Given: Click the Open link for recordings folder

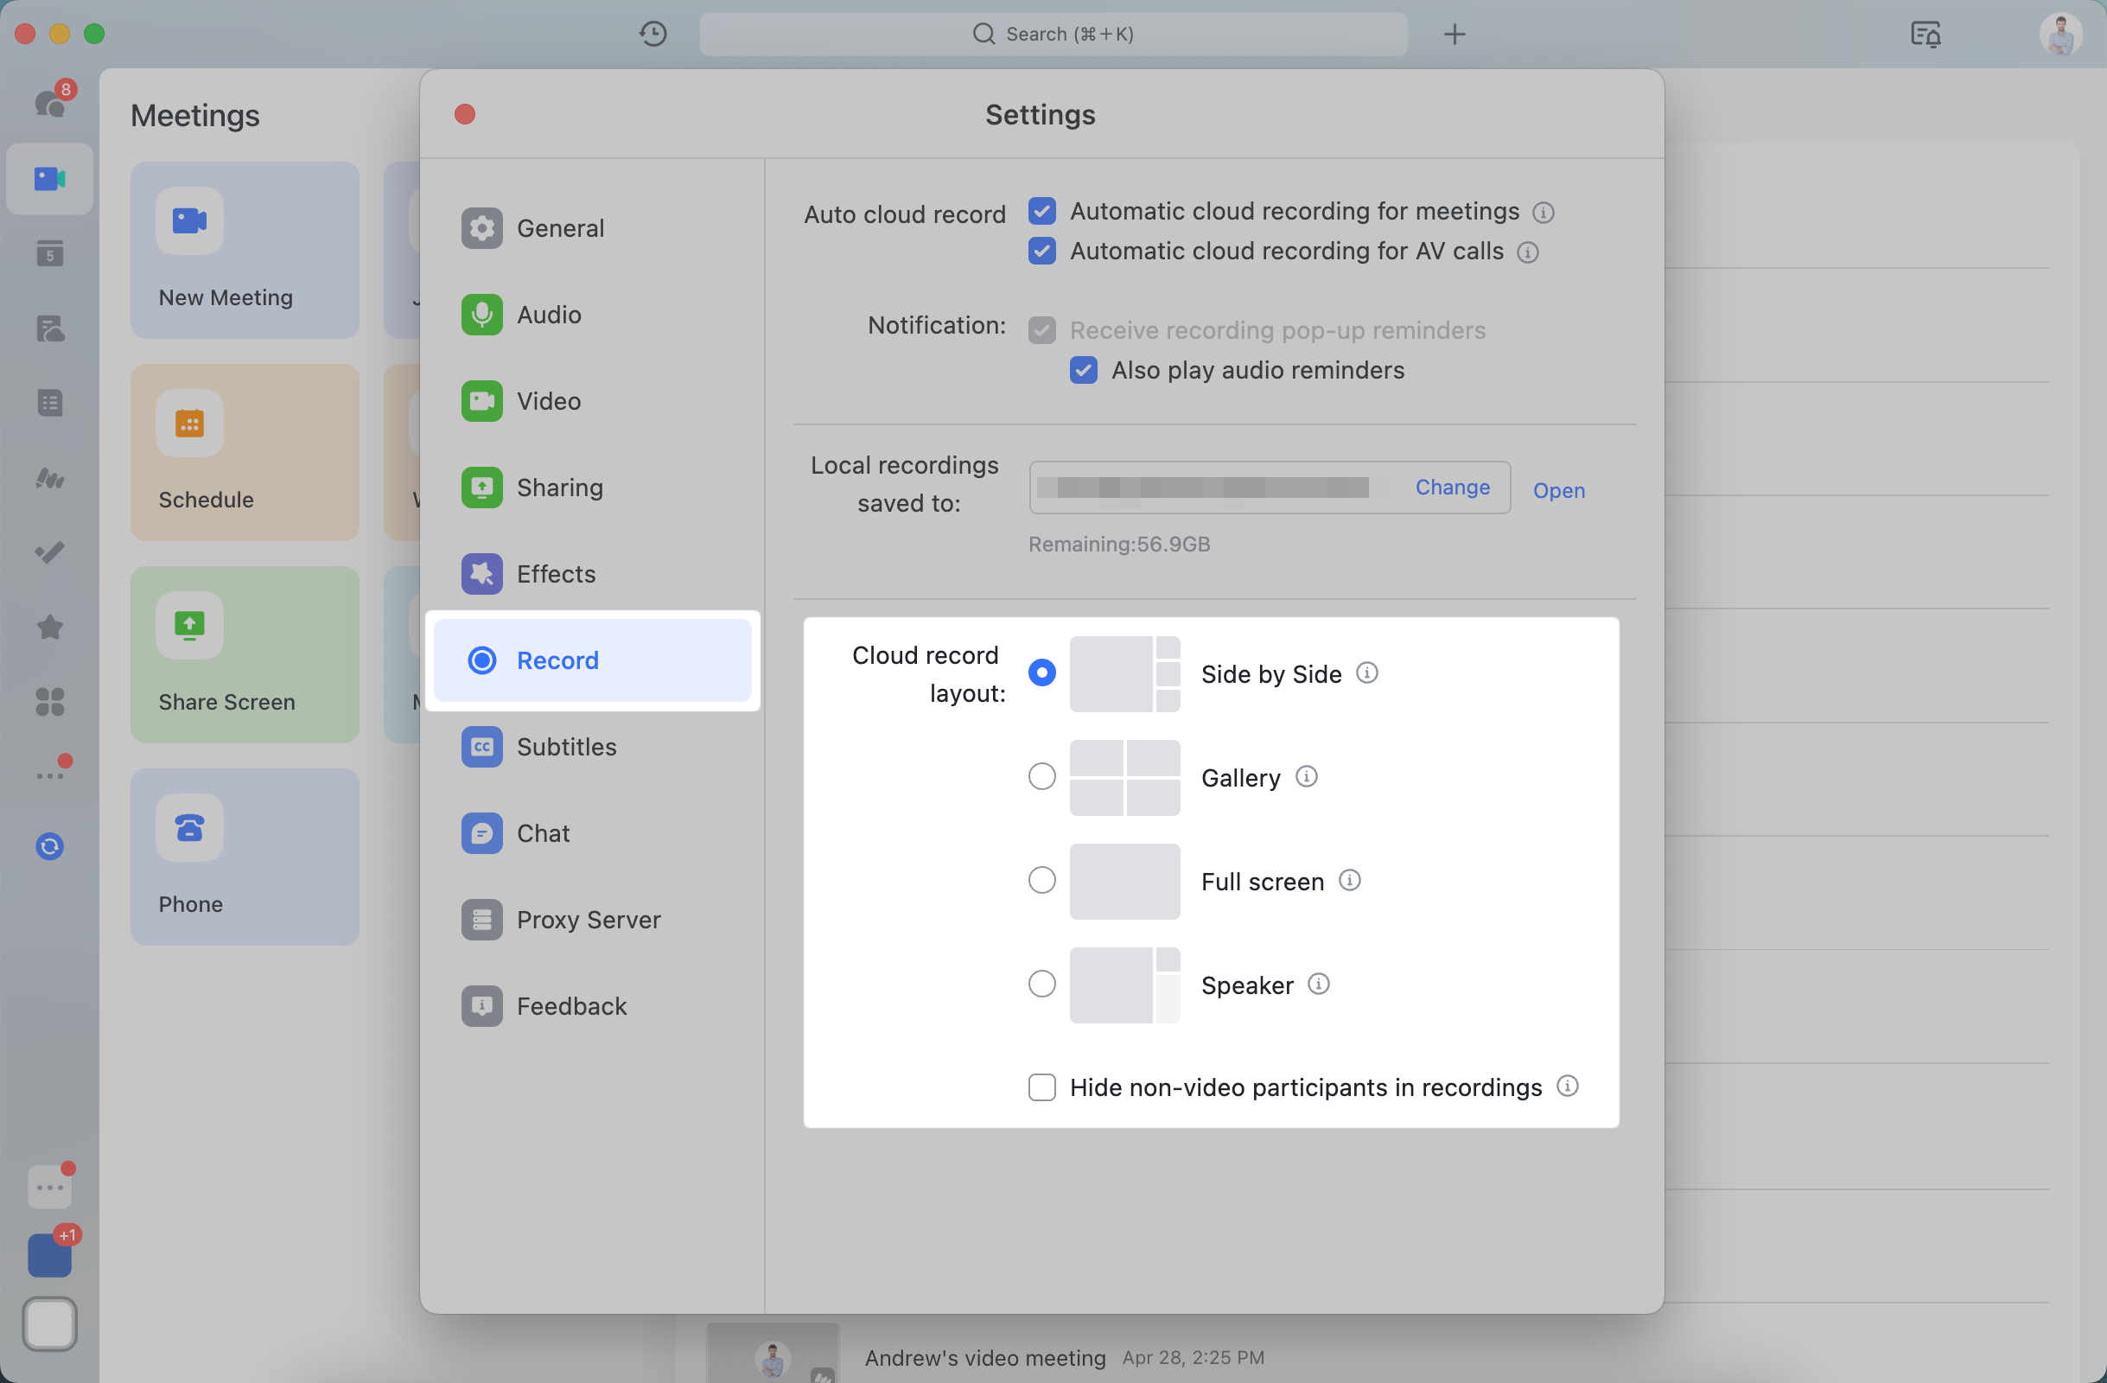Looking at the screenshot, I should tap(1558, 489).
